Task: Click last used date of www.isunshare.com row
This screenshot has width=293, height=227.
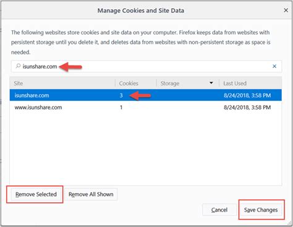Action: [x=247, y=107]
